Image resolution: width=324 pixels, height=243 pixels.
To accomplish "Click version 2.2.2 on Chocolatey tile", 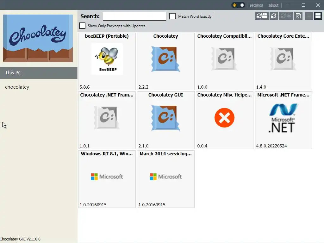I will pos(143,87).
